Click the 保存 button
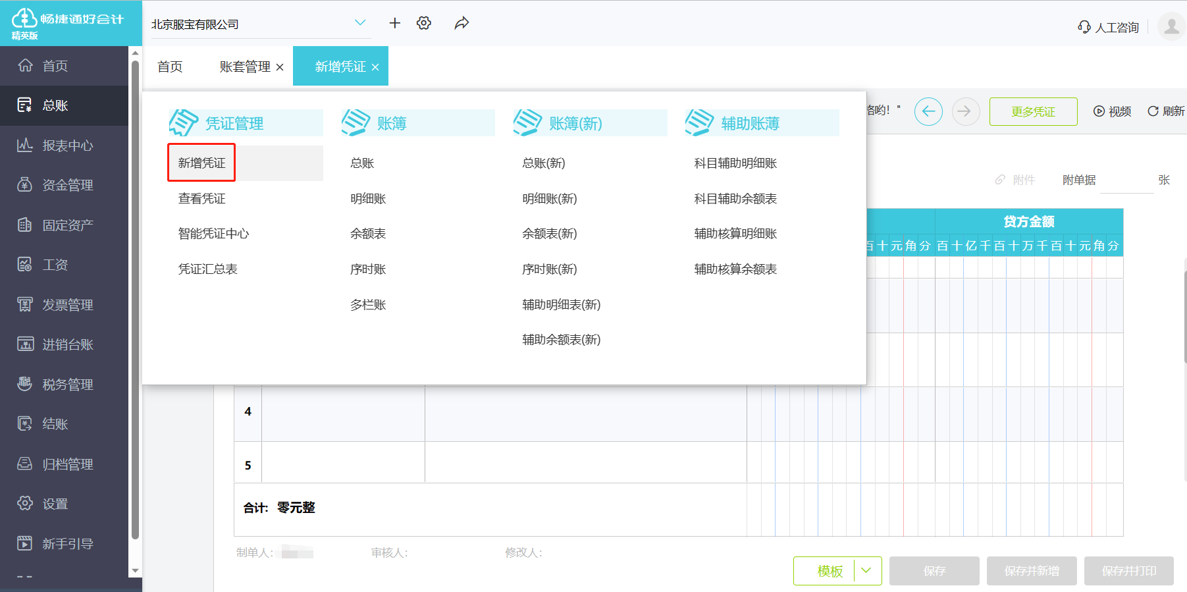 click(x=934, y=571)
